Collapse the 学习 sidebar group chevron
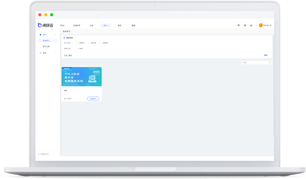 tap(55, 35)
